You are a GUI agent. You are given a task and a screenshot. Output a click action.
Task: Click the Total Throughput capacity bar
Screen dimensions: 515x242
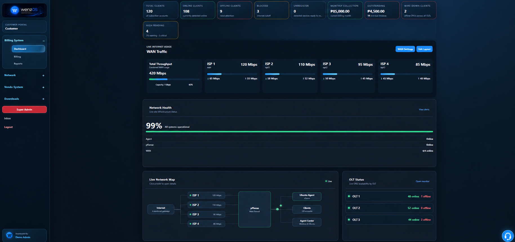point(174,79)
